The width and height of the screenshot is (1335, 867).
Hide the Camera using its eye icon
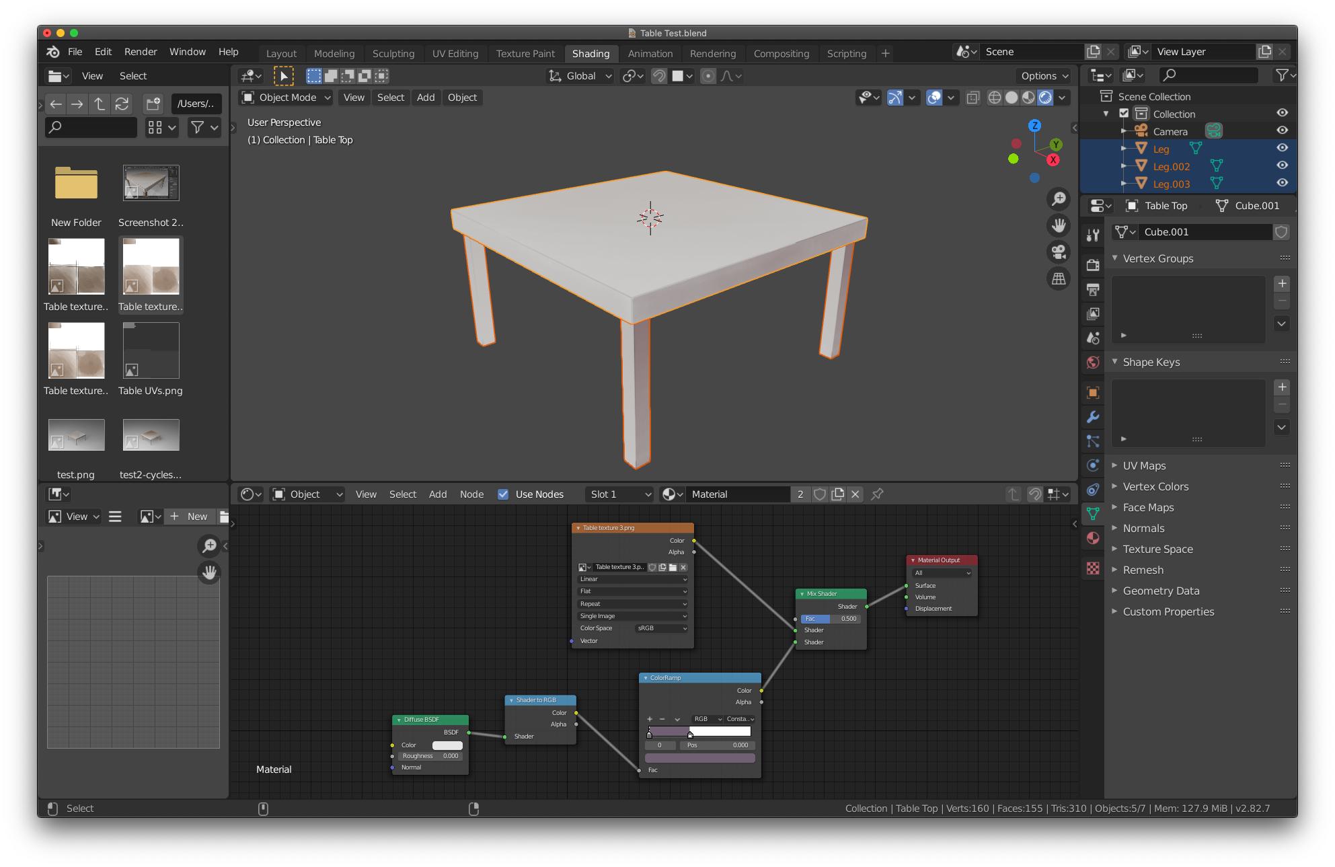pos(1282,130)
